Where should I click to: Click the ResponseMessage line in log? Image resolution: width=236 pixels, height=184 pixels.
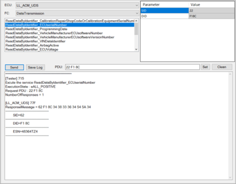point(48,107)
